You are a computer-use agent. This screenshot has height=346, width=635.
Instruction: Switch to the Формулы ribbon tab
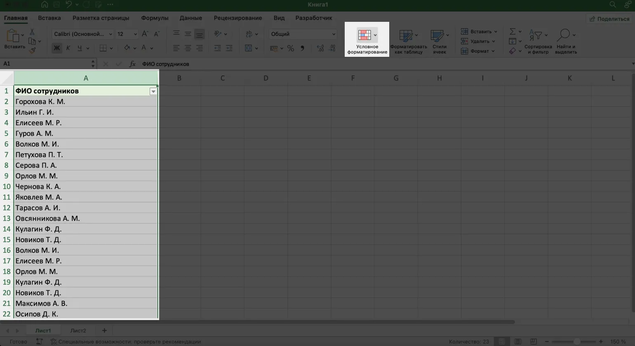(x=155, y=18)
